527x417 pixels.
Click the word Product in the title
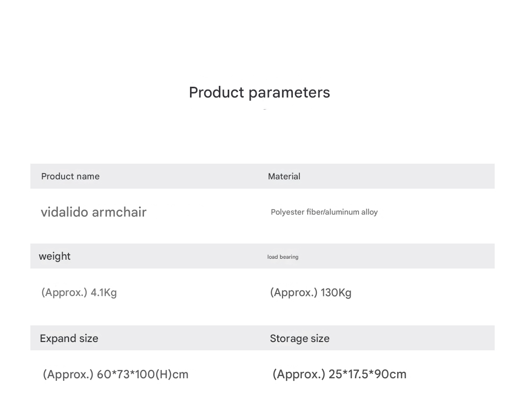click(x=216, y=93)
